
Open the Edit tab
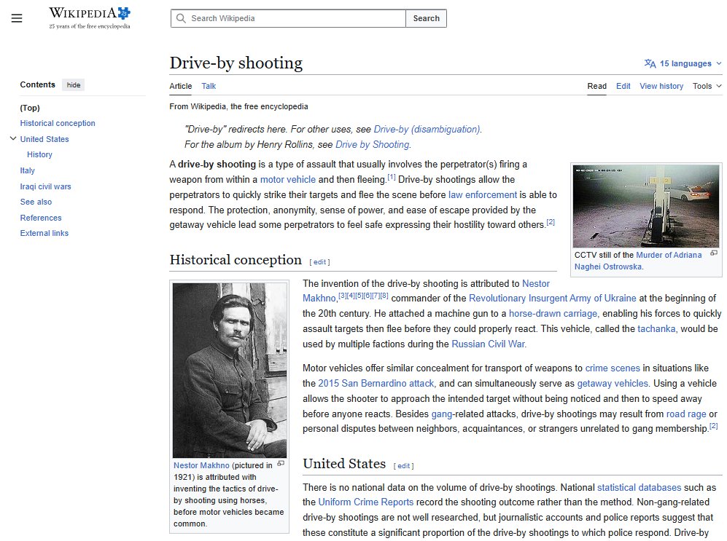pos(623,86)
